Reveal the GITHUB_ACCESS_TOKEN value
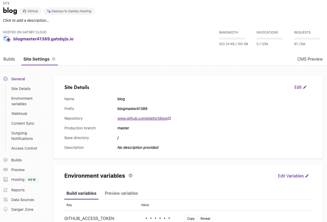 205,218
